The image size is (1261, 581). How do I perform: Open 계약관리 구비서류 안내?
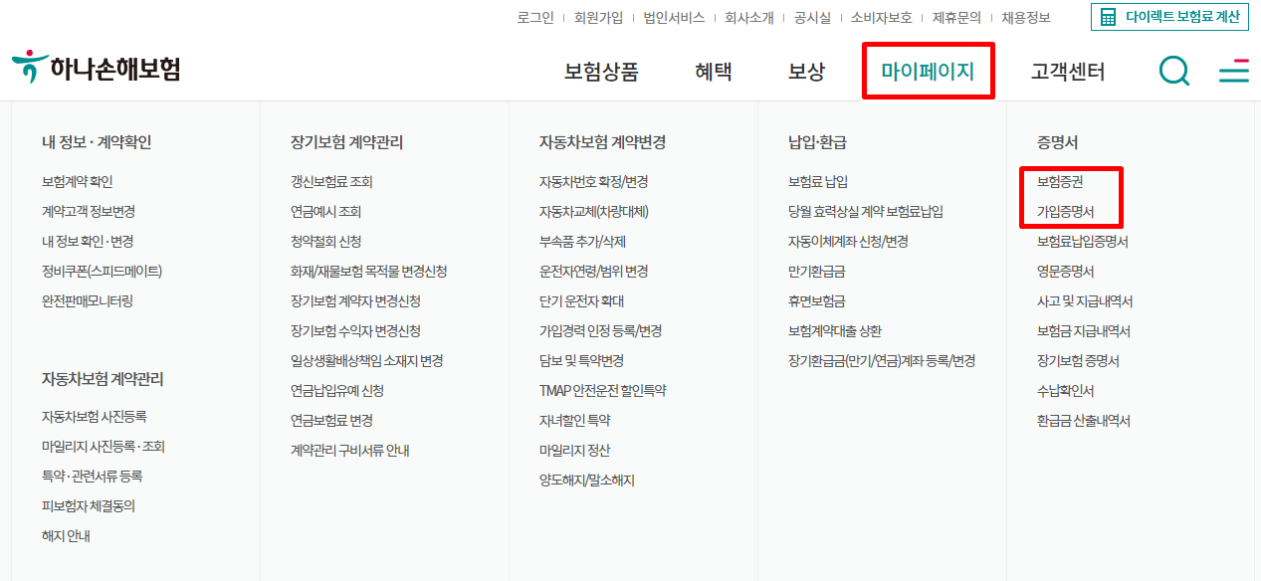click(350, 451)
